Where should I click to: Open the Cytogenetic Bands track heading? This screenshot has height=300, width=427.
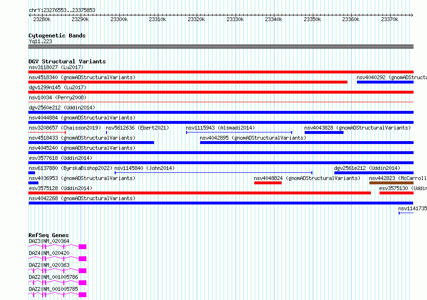coord(57,36)
